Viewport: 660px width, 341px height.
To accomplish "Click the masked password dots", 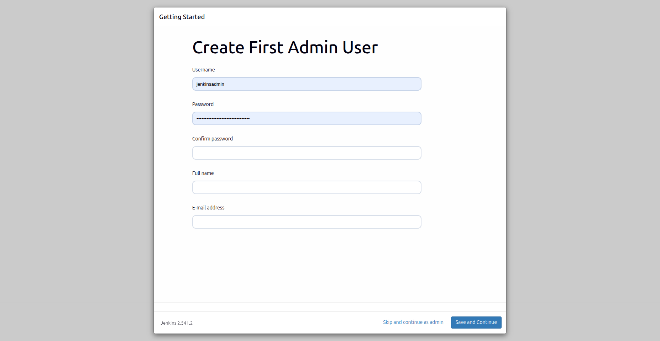I will point(222,118).
